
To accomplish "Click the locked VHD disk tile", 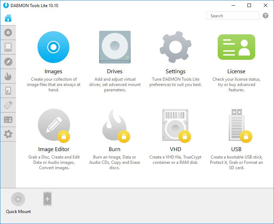I will pos(175,125).
